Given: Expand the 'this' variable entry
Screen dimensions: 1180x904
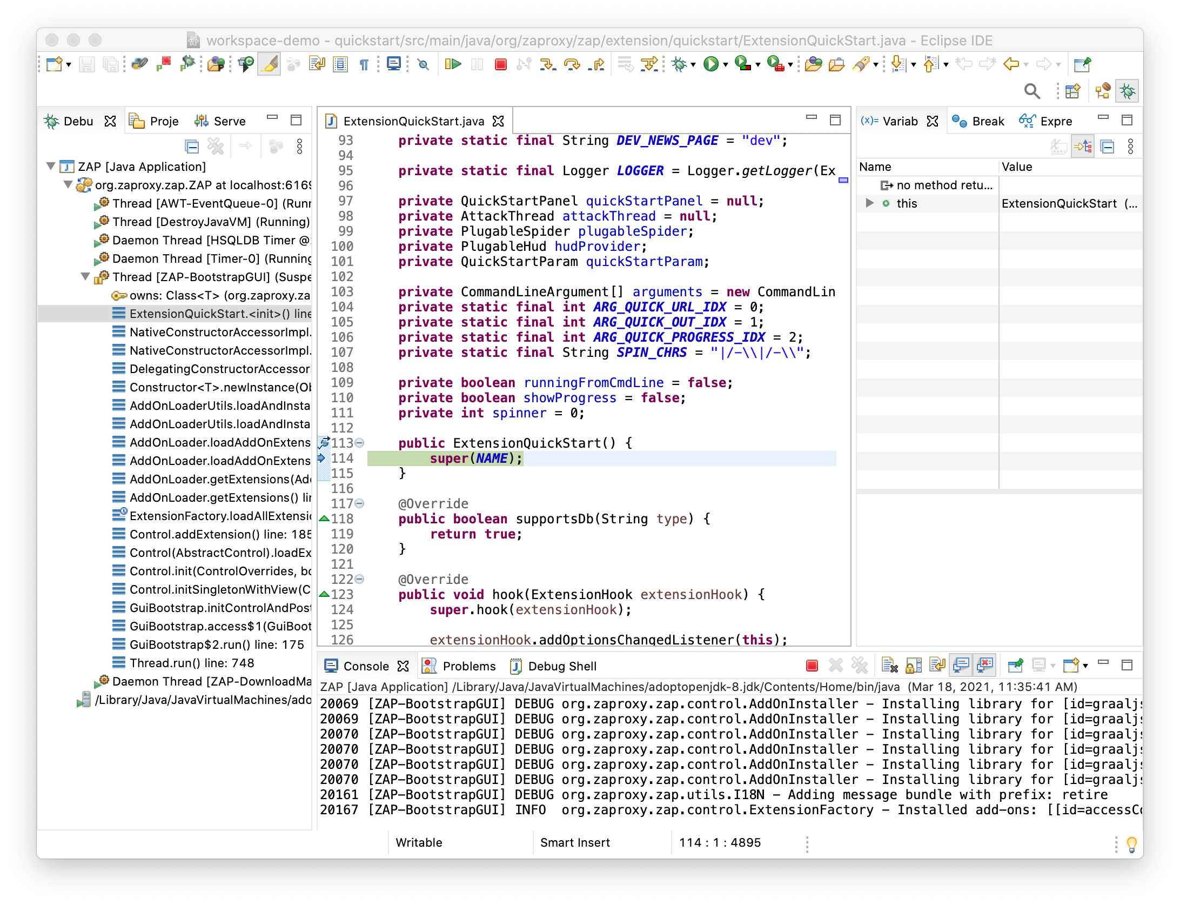Looking at the screenshot, I should [x=869, y=203].
